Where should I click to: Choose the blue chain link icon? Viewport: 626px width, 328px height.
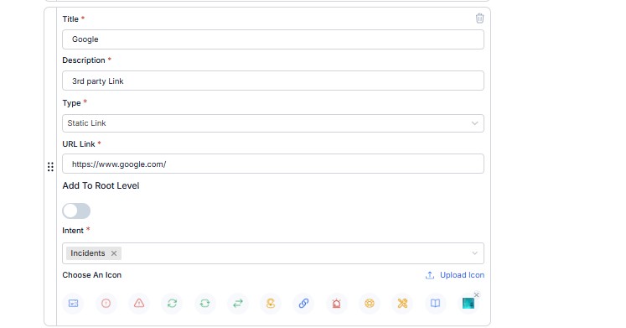click(304, 303)
